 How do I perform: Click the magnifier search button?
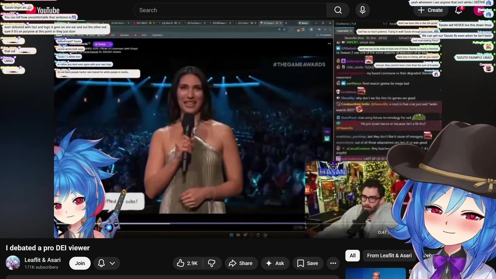[x=338, y=10]
